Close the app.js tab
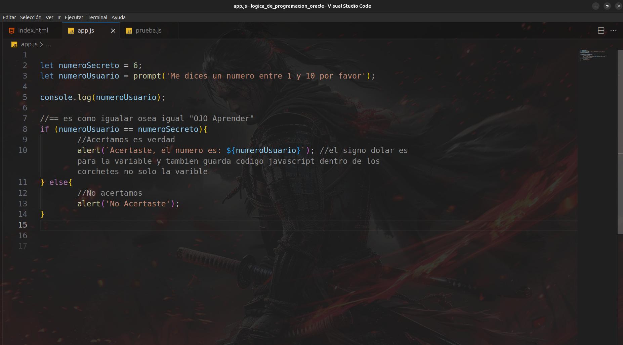 113,31
